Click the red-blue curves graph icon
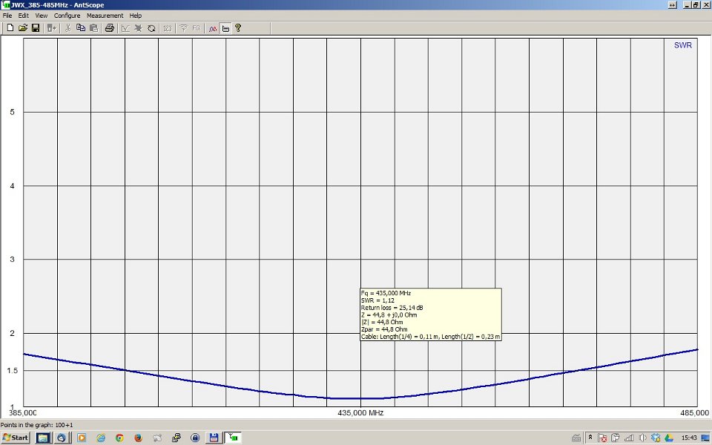Screen dimensions: 712x445 tap(212, 28)
